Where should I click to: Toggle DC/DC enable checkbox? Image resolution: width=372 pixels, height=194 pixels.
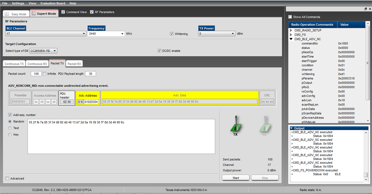click(159, 51)
